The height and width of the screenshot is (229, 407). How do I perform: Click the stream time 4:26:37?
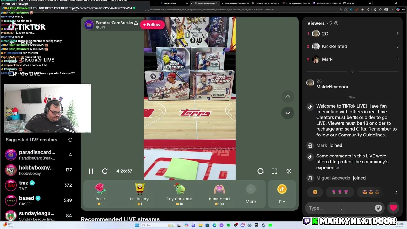point(124,171)
